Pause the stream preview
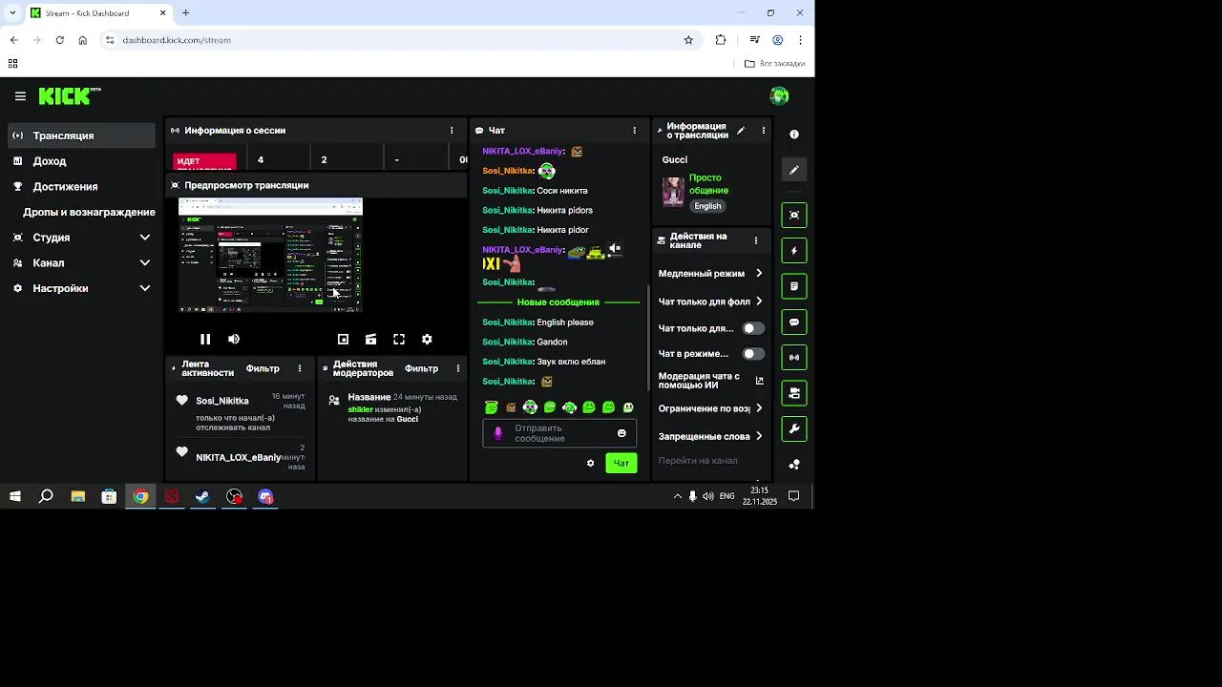Viewport: 1222px width, 687px height. 205,339
